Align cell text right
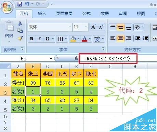Image resolution: width=157 pixels, height=132 pixels. click(x=129, y=39)
